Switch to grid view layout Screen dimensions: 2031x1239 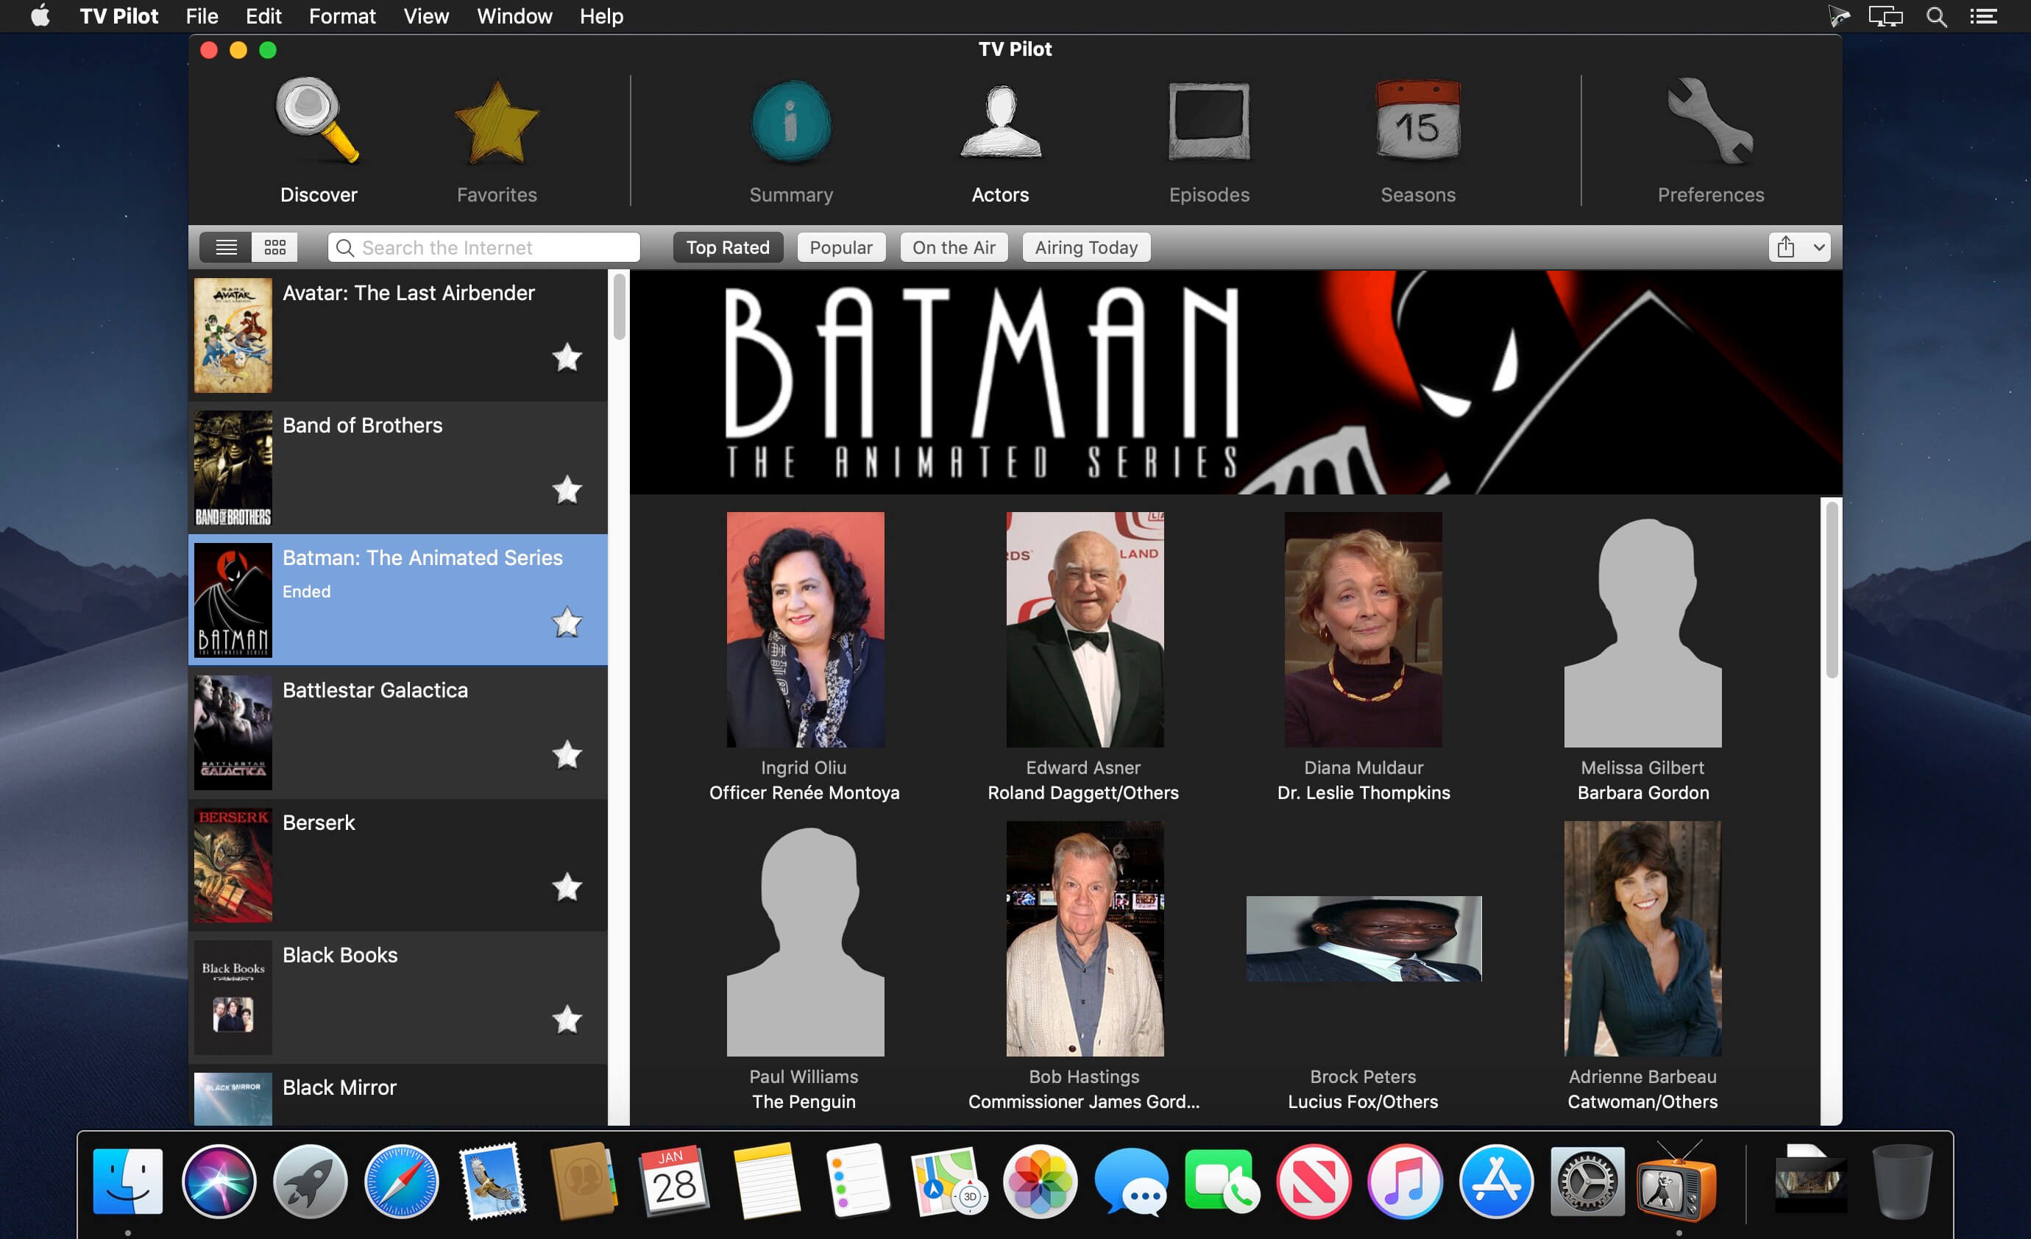274,247
